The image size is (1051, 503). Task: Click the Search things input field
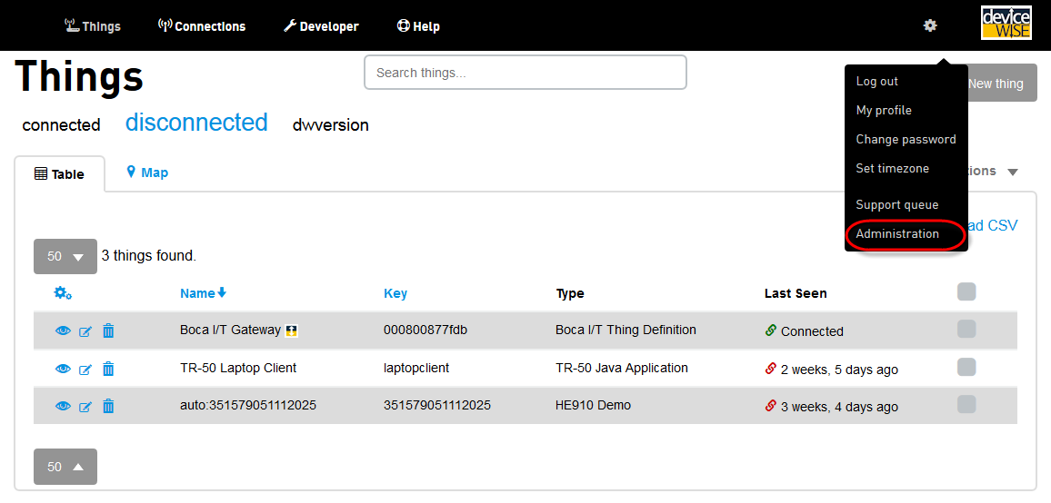525,73
